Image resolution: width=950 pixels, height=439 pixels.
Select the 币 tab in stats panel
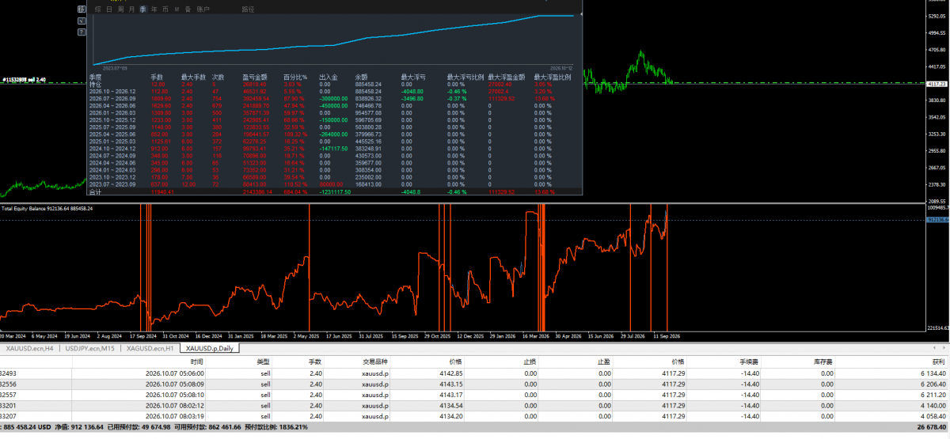(x=165, y=9)
